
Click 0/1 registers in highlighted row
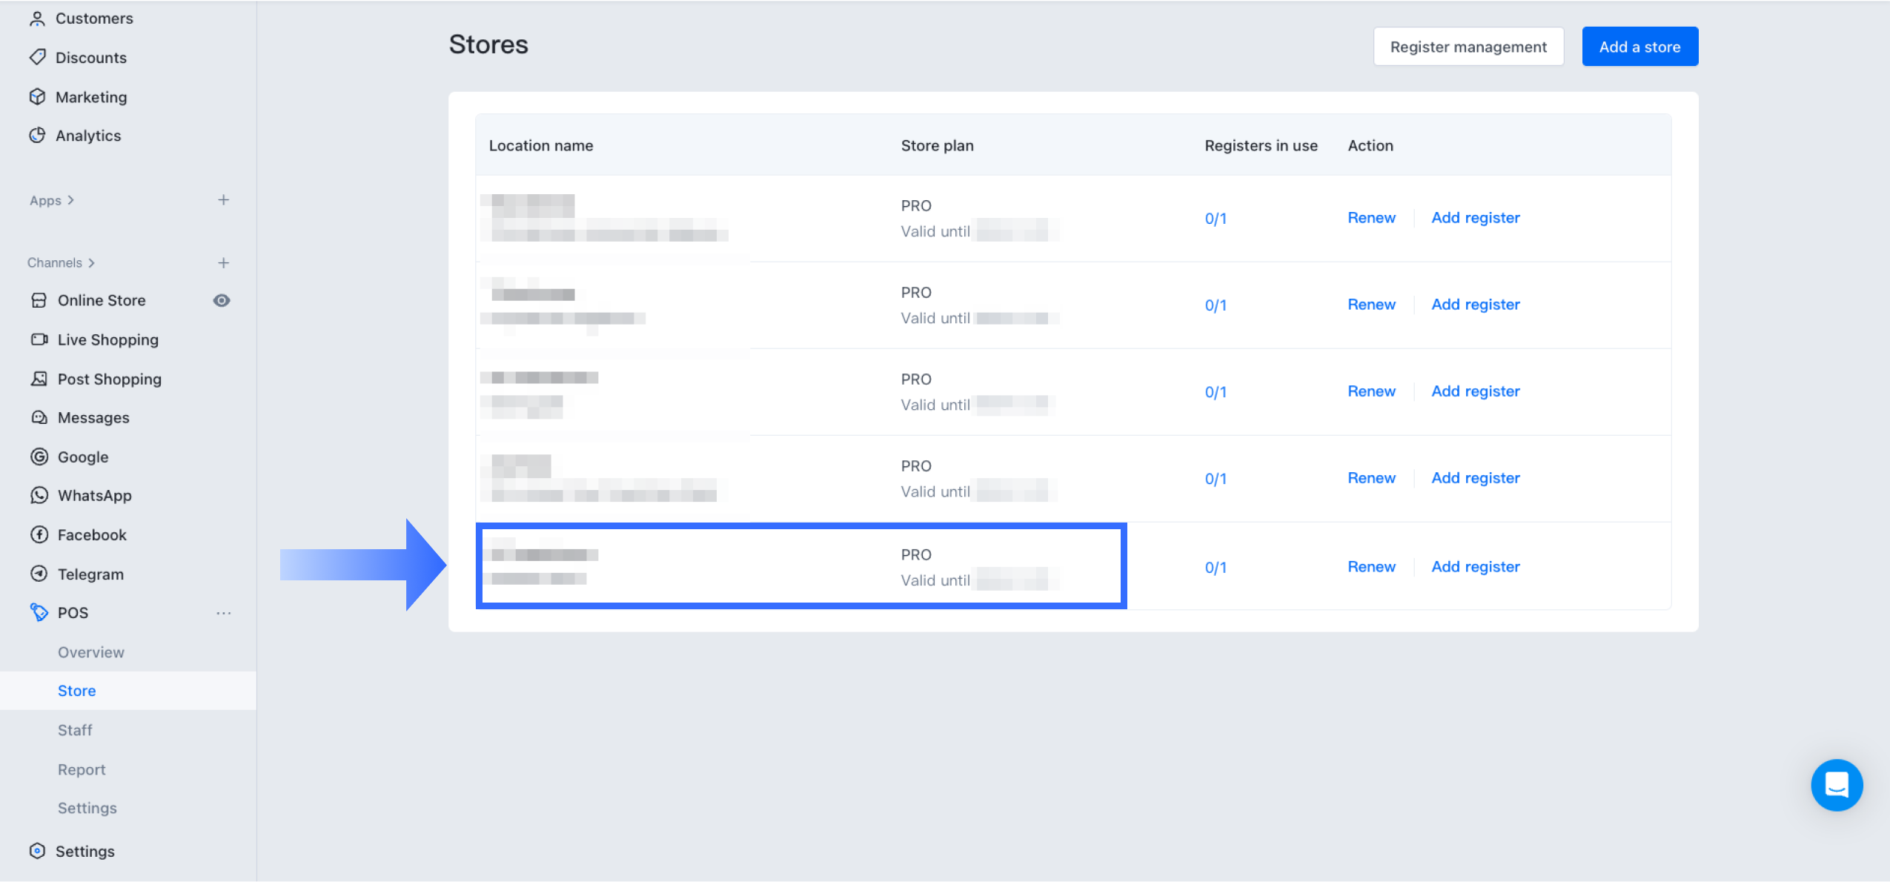(x=1216, y=568)
